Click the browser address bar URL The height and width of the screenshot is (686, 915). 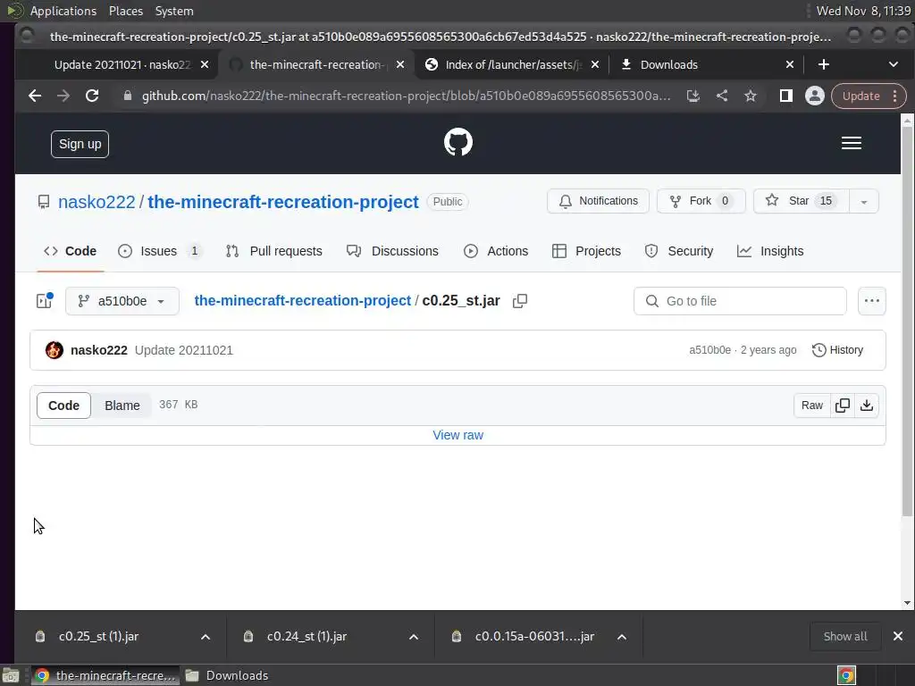tap(407, 96)
